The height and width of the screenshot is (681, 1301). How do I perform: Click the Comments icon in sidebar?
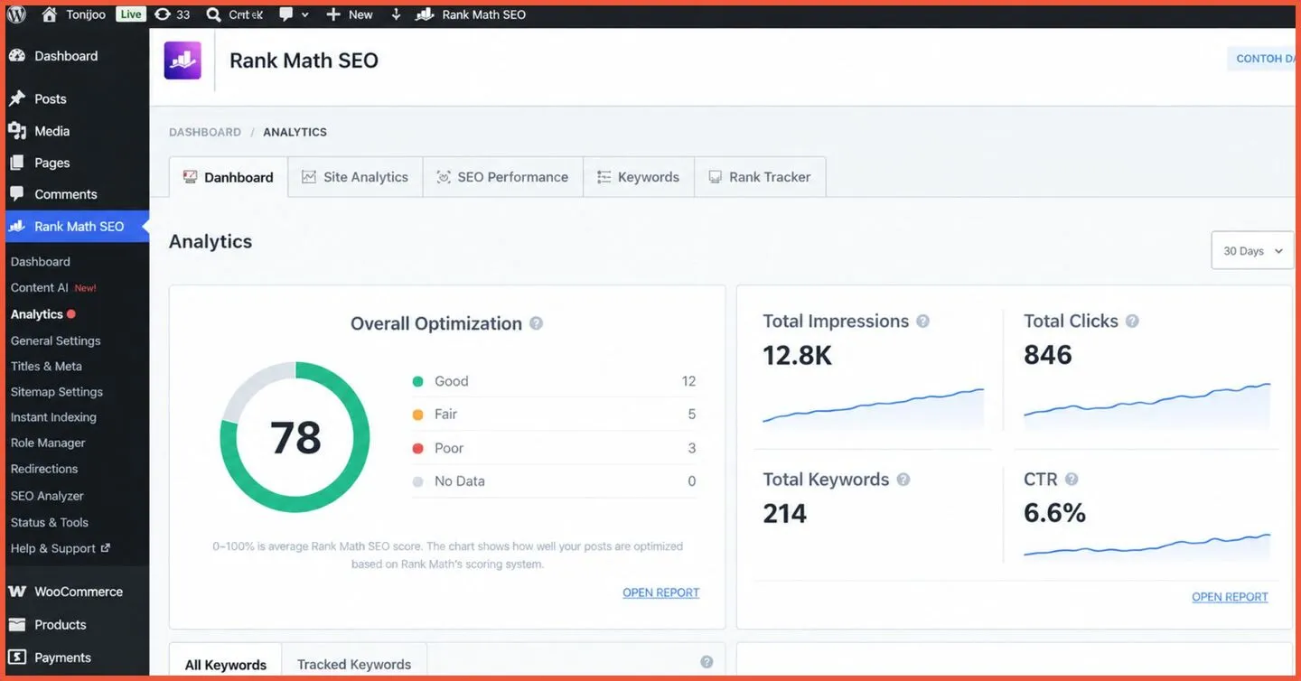16,194
